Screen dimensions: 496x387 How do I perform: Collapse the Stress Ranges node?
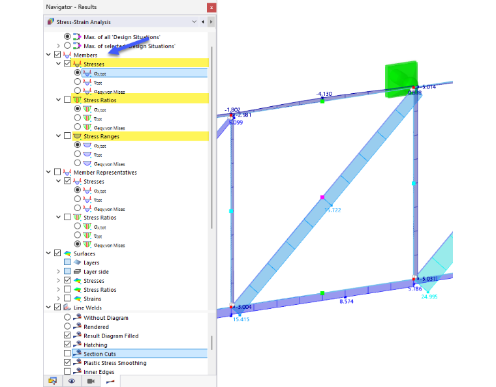tap(58, 136)
